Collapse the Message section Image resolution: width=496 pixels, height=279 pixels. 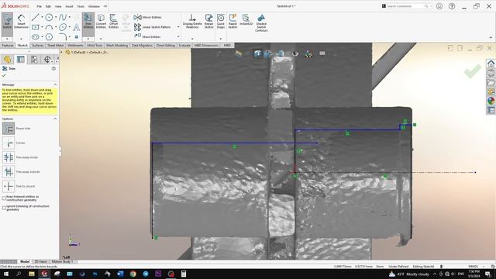pyautogui.click(x=55, y=84)
